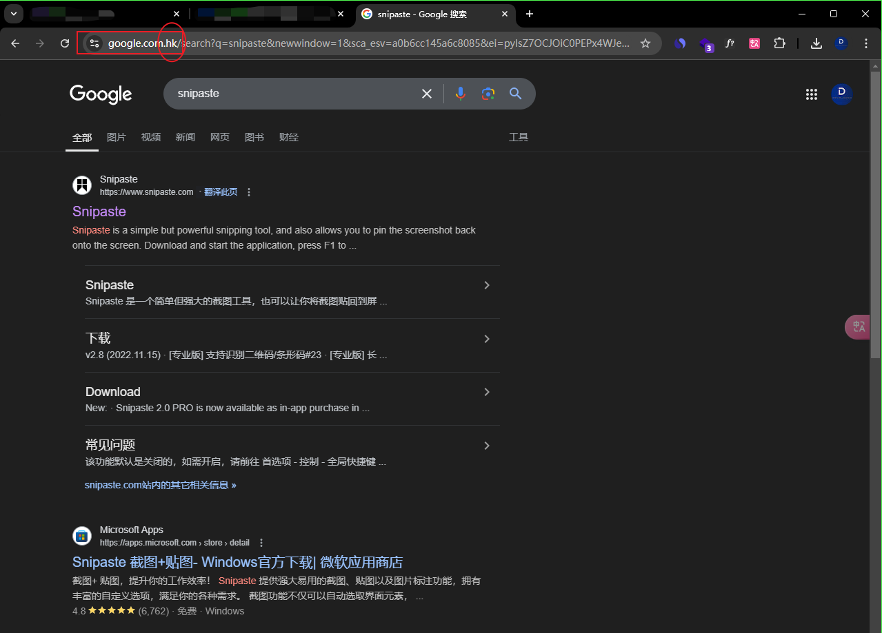Submit search with the magnifier icon
The image size is (882, 633).
tap(515, 94)
